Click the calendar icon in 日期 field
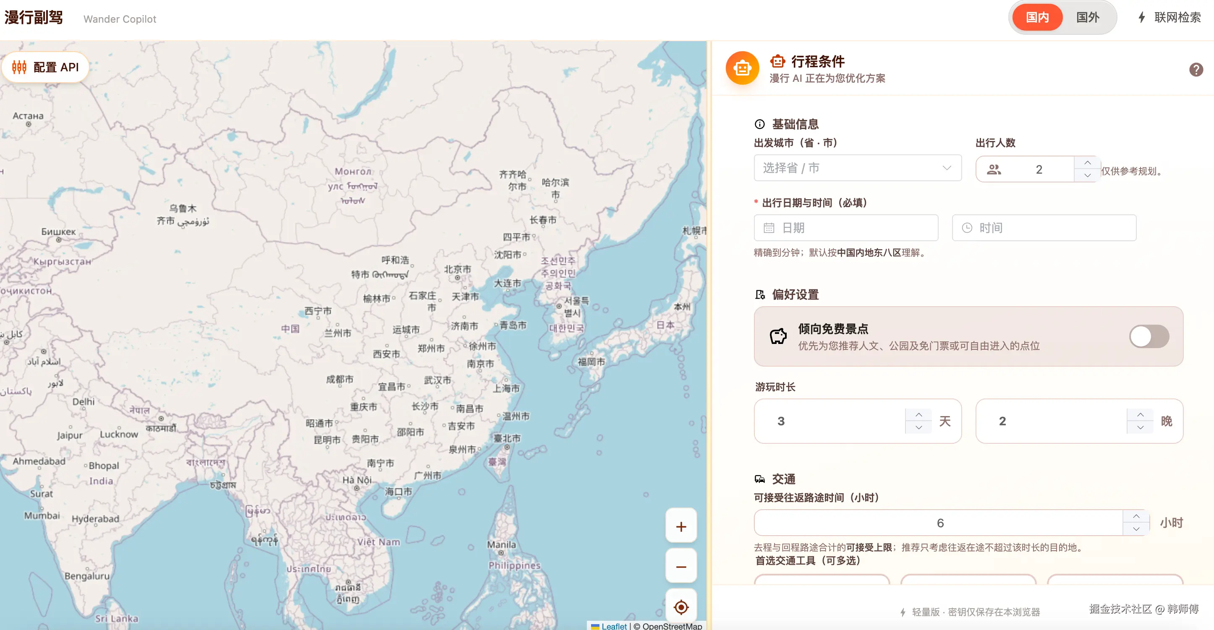Image resolution: width=1214 pixels, height=630 pixels. (x=769, y=228)
